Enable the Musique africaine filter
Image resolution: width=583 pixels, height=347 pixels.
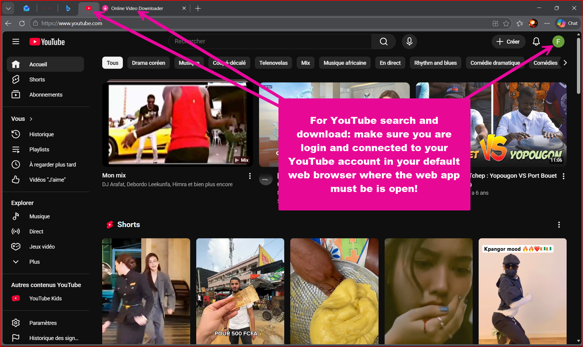click(345, 63)
